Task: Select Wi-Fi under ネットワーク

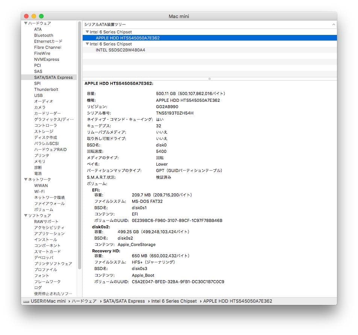Action: tap(39, 192)
